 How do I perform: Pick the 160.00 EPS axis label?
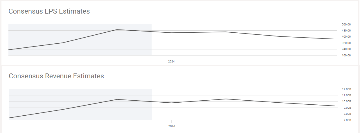[x=346, y=56]
